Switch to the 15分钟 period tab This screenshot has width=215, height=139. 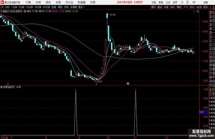[x=29, y=7]
